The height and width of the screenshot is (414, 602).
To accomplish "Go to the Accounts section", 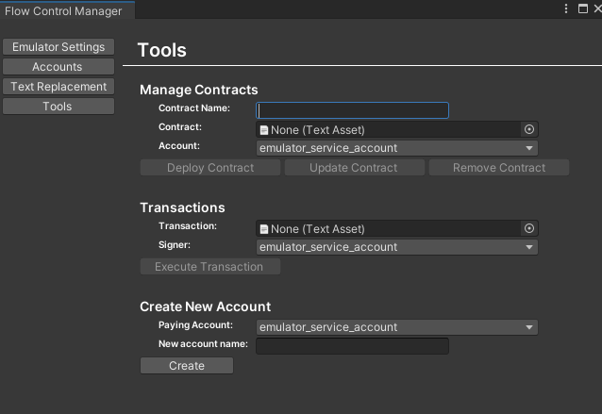I will [58, 67].
